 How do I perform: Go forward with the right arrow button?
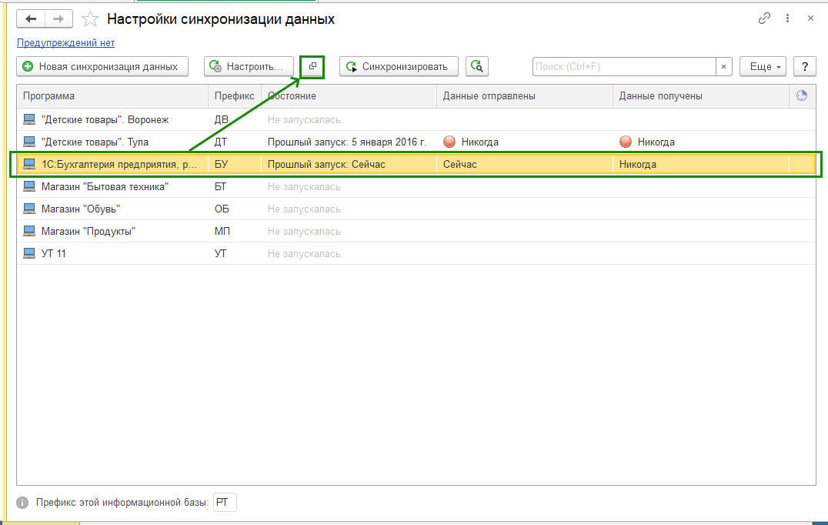[x=58, y=19]
